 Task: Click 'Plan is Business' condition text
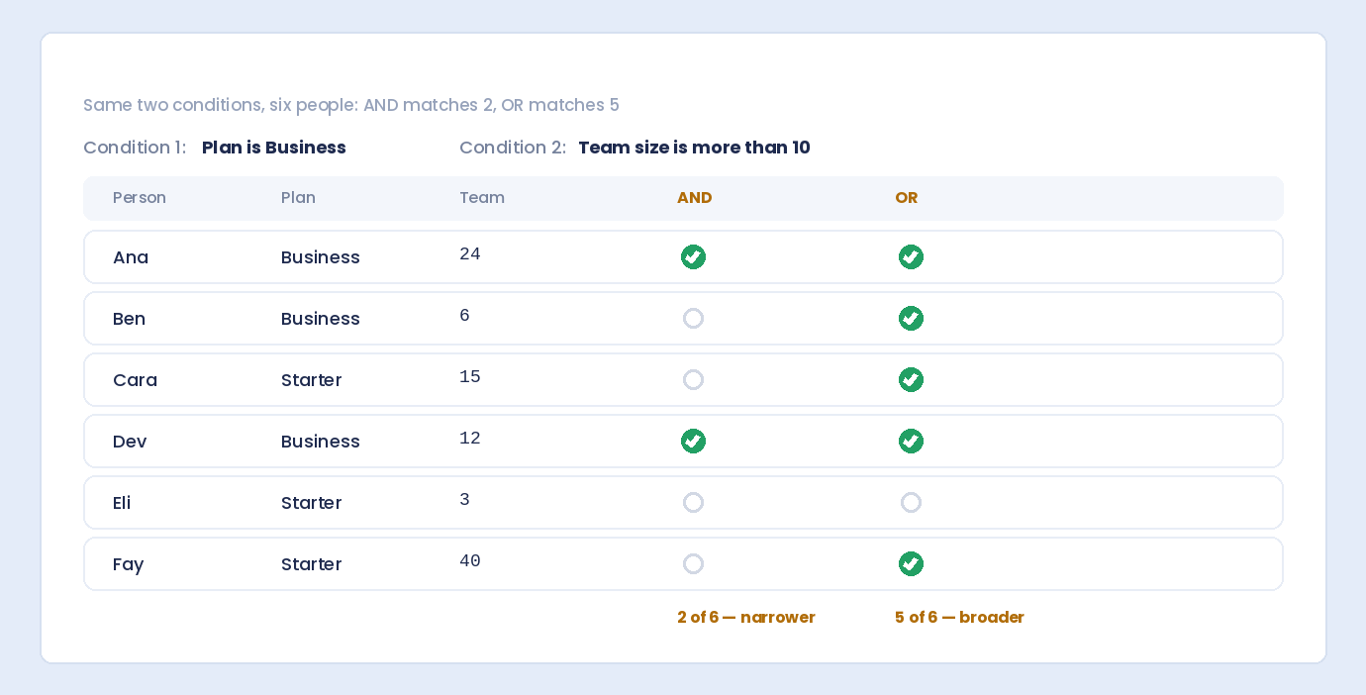[x=274, y=148]
